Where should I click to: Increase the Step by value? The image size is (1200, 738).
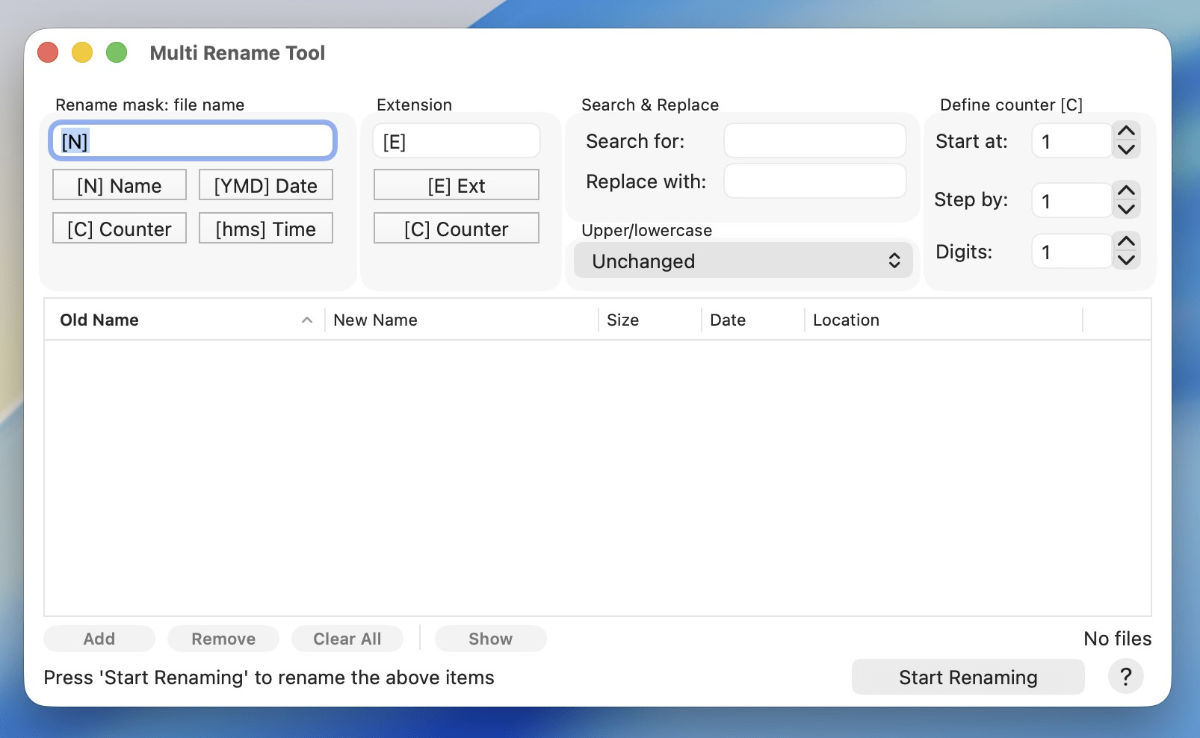point(1126,191)
